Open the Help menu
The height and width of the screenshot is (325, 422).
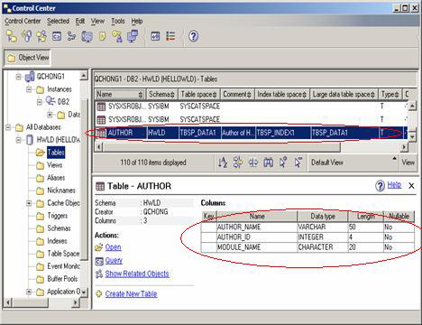(x=137, y=21)
